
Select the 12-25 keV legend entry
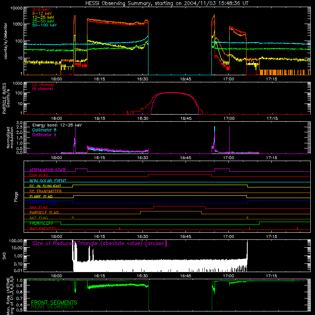coord(43,17)
